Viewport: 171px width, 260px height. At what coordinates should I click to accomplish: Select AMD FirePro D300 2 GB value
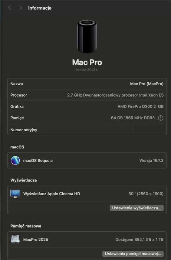point(141,106)
